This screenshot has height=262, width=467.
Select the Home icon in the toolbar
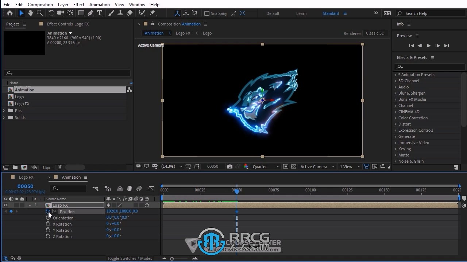pos(10,13)
